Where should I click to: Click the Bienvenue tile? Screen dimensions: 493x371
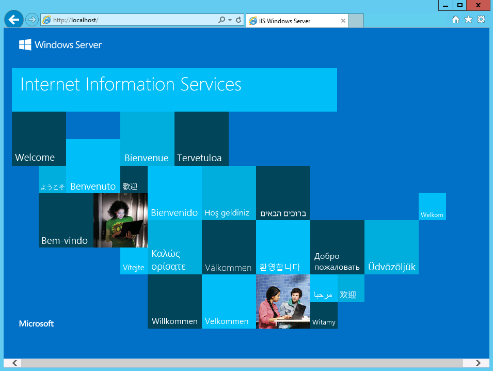tap(147, 139)
